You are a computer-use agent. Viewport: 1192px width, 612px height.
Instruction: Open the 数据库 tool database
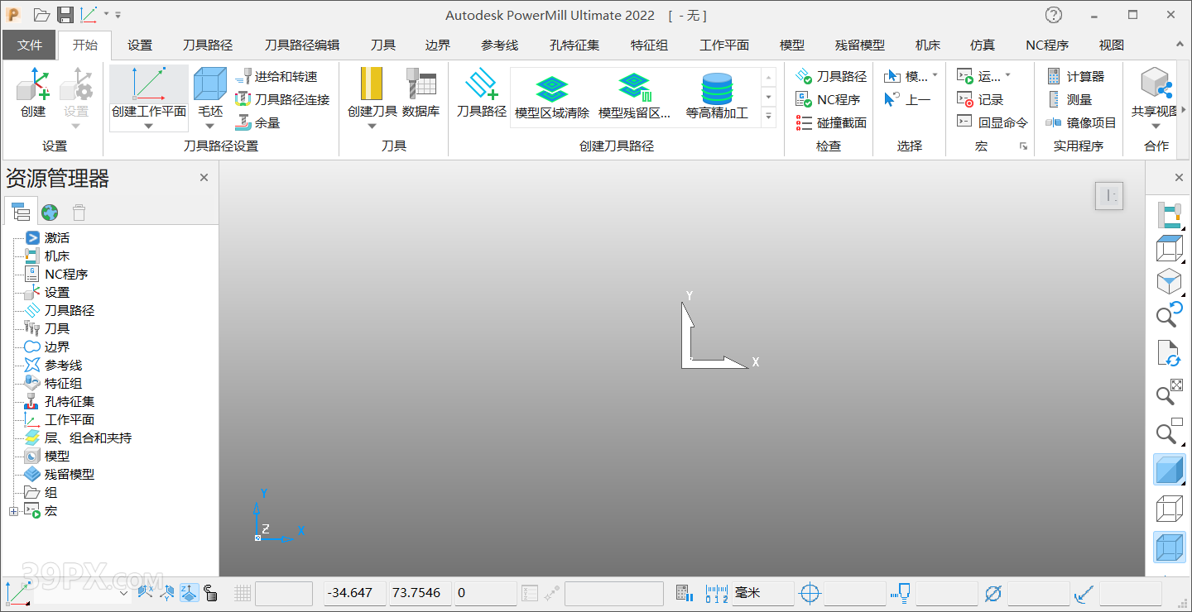421,93
